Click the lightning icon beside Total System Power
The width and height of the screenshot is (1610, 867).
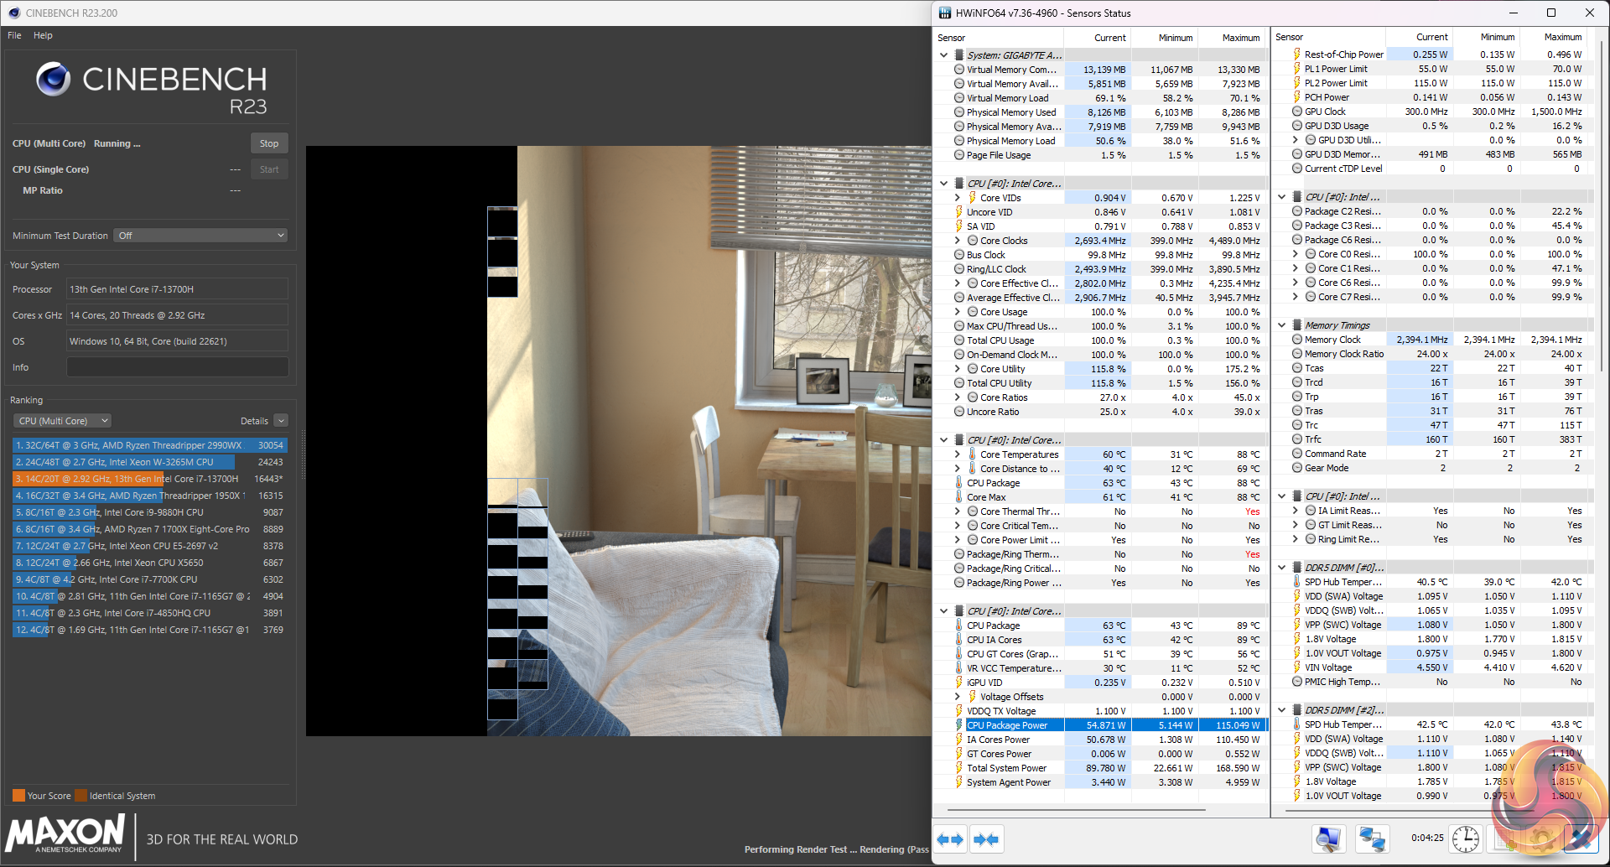[x=958, y=768]
